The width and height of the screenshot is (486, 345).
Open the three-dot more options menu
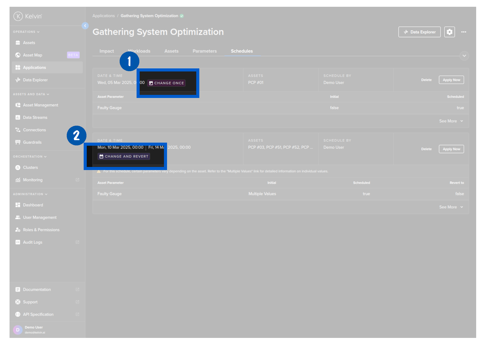(x=464, y=32)
